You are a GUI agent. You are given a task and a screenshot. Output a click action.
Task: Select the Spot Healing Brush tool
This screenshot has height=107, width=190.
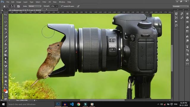[6, 37]
